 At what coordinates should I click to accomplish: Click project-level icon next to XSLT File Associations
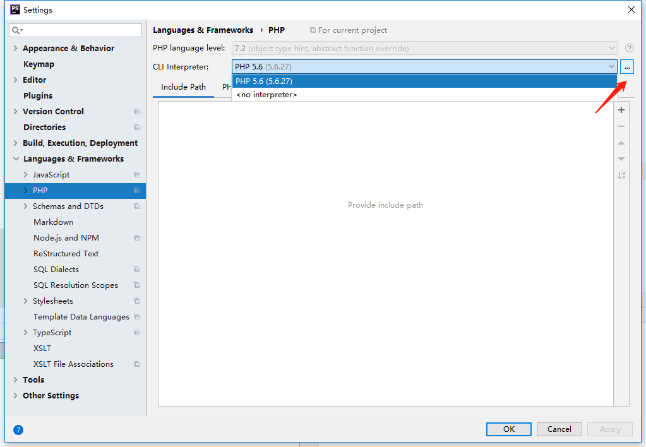[x=137, y=364]
